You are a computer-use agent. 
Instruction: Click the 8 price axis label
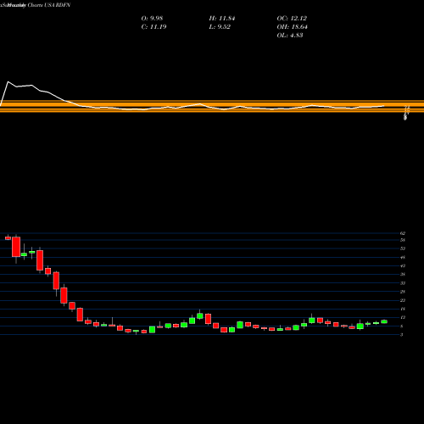(x=401, y=326)
